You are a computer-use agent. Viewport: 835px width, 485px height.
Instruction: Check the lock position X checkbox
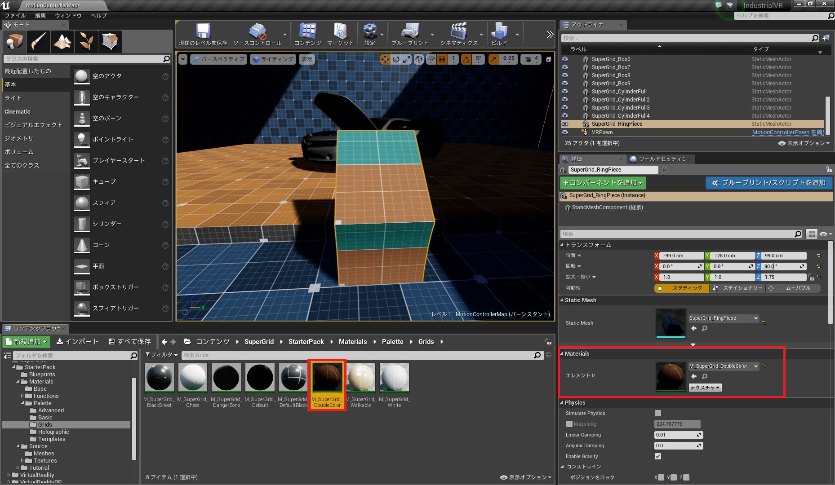click(x=661, y=477)
